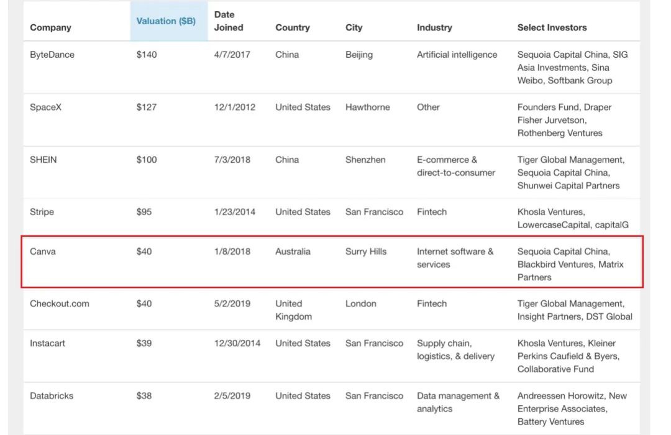
Task: Click the Country column header
Action: (x=292, y=27)
